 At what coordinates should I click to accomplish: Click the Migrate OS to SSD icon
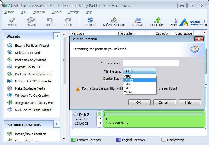[10, 67]
